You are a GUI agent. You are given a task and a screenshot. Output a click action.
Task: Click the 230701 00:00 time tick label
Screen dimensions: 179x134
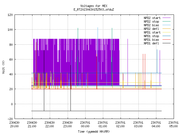pyautogui.click(x=85, y=125)
